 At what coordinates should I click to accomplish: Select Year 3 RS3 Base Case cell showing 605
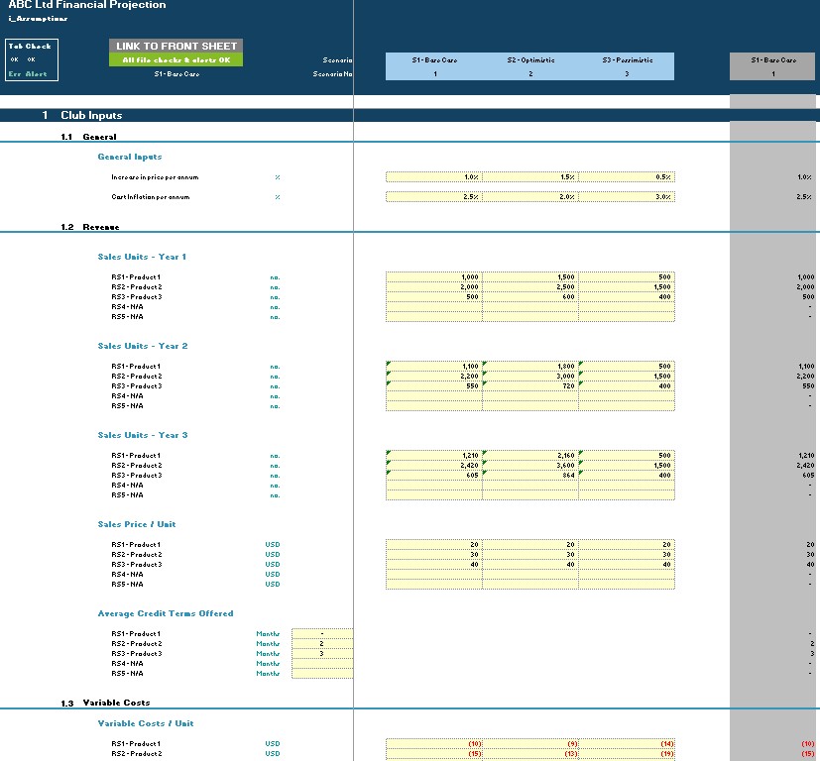(x=433, y=476)
